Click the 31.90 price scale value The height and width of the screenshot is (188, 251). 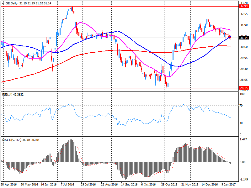[x=244, y=25]
